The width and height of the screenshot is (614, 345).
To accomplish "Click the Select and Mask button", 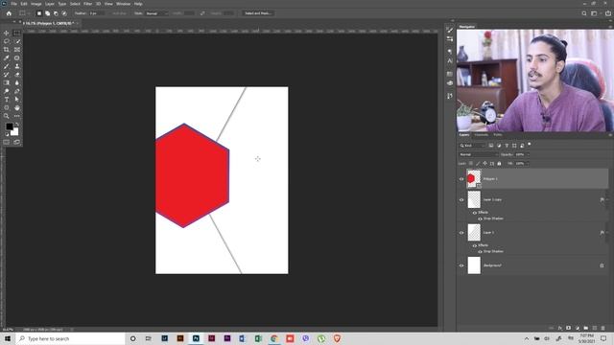I will (x=258, y=13).
